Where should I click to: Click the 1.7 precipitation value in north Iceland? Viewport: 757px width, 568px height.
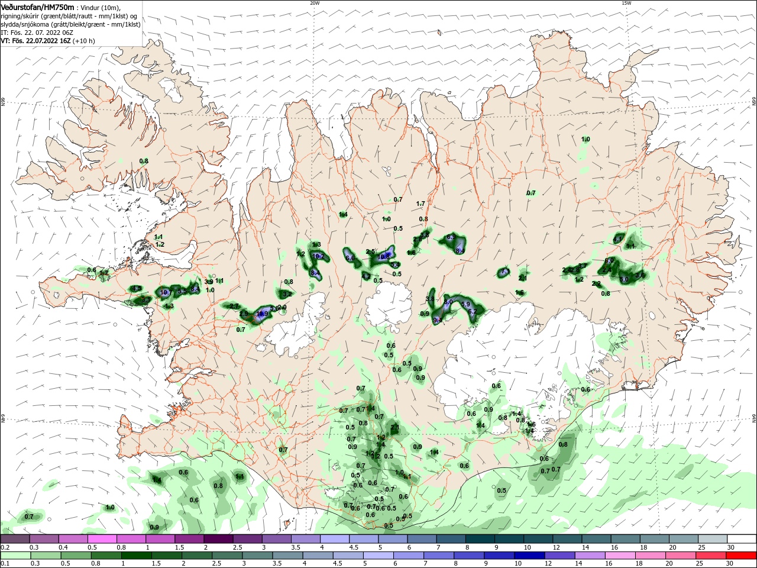click(420, 204)
